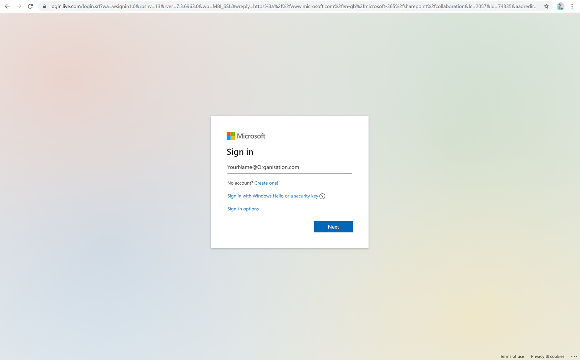This screenshot has width=580, height=360.
Task: Click the email input field
Action: tap(289, 167)
